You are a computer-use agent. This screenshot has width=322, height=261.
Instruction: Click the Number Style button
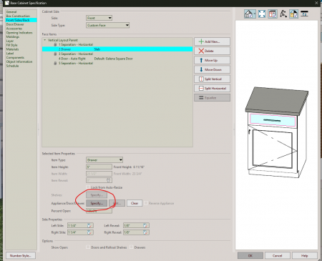[x=21, y=255]
